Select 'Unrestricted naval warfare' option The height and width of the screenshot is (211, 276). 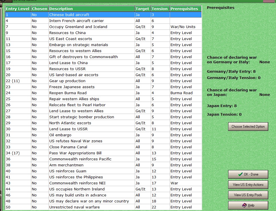coord(103,207)
